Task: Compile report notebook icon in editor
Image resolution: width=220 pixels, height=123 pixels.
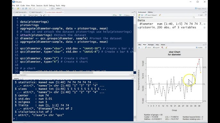Action: 49,15
